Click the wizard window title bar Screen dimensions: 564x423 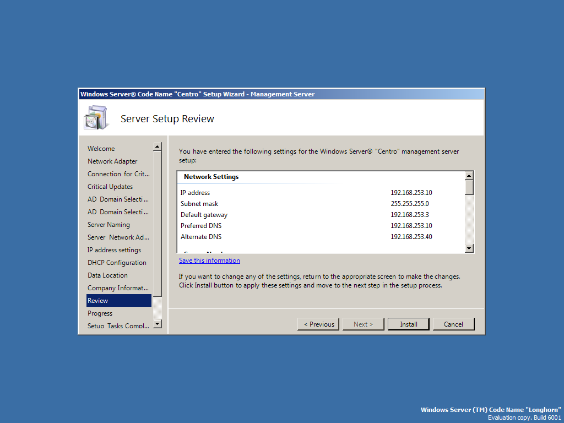click(281, 94)
